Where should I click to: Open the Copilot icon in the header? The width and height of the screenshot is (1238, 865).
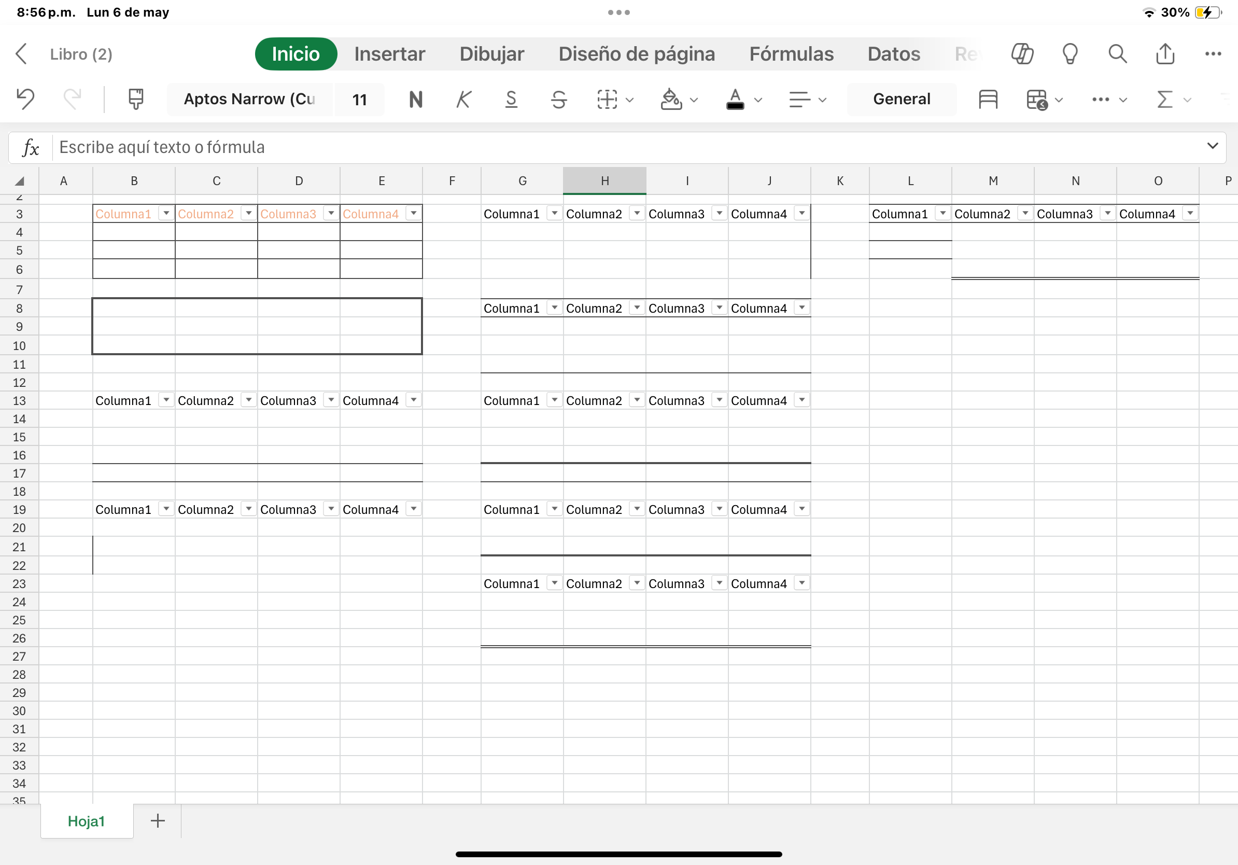(1022, 54)
